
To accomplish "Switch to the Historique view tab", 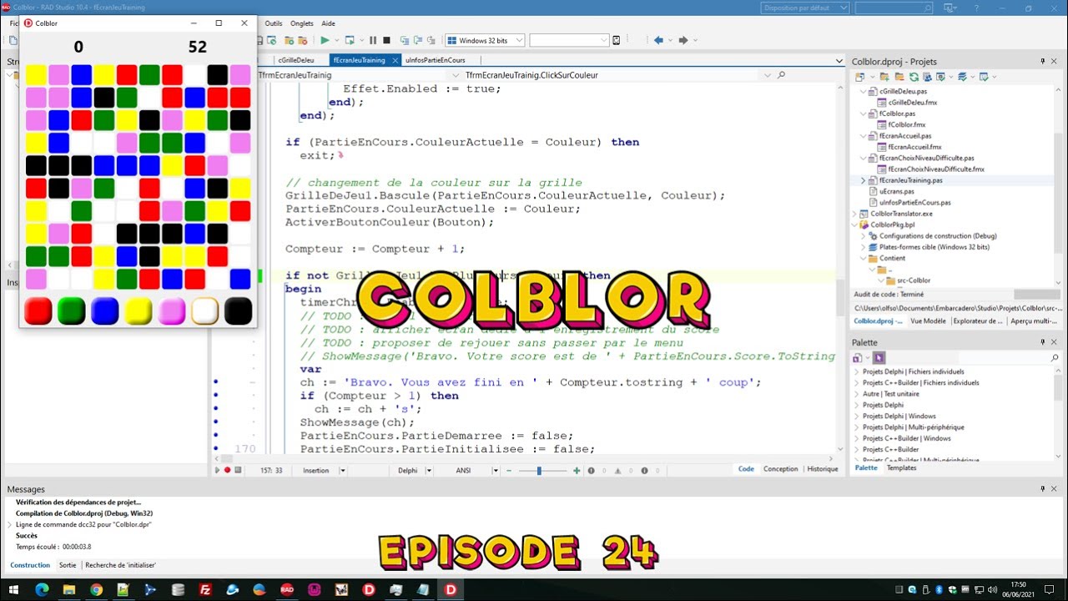I will click(822, 469).
